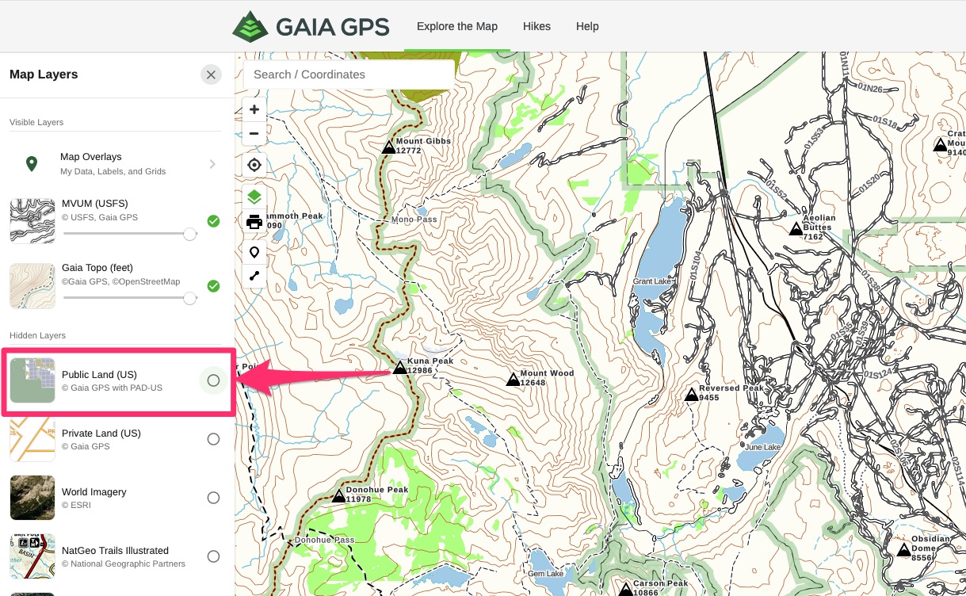This screenshot has width=966, height=596.
Task: Select the create route tool
Action: click(x=254, y=276)
